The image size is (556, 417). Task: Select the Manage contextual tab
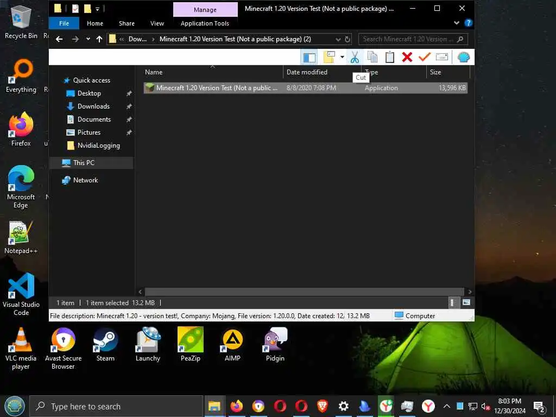coord(205,10)
